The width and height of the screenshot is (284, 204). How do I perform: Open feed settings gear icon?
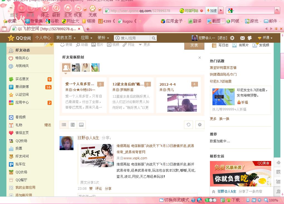200,125
